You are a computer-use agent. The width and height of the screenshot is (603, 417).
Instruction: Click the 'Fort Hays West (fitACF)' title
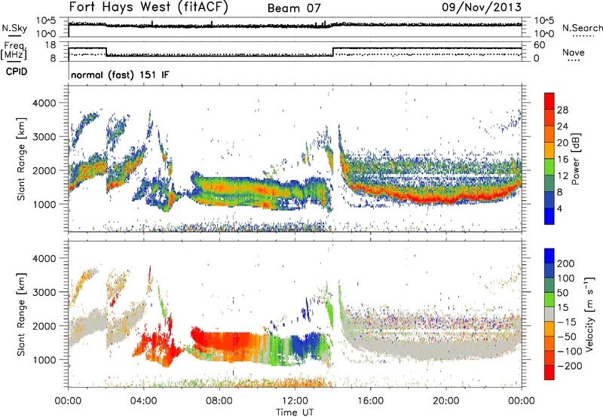click(148, 7)
